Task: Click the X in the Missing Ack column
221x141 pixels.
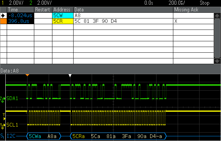Action: pyautogui.click(x=176, y=21)
